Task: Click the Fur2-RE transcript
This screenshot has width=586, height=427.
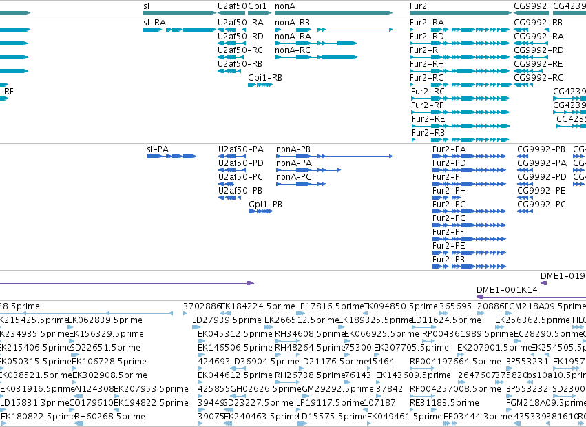Action: pyautogui.click(x=428, y=119)
